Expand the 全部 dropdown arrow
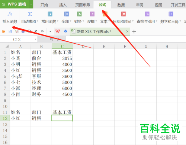Screen dimensions: 186x145 coord(70,21)
